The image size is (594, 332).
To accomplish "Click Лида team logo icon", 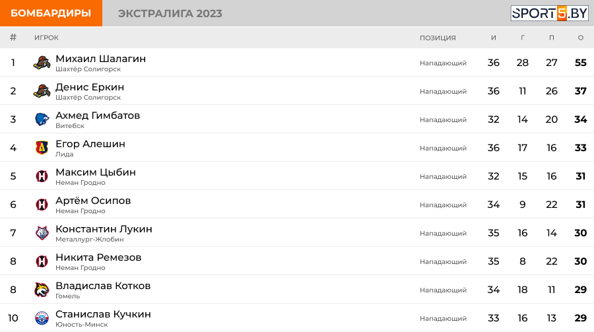I will coord(42,148).
